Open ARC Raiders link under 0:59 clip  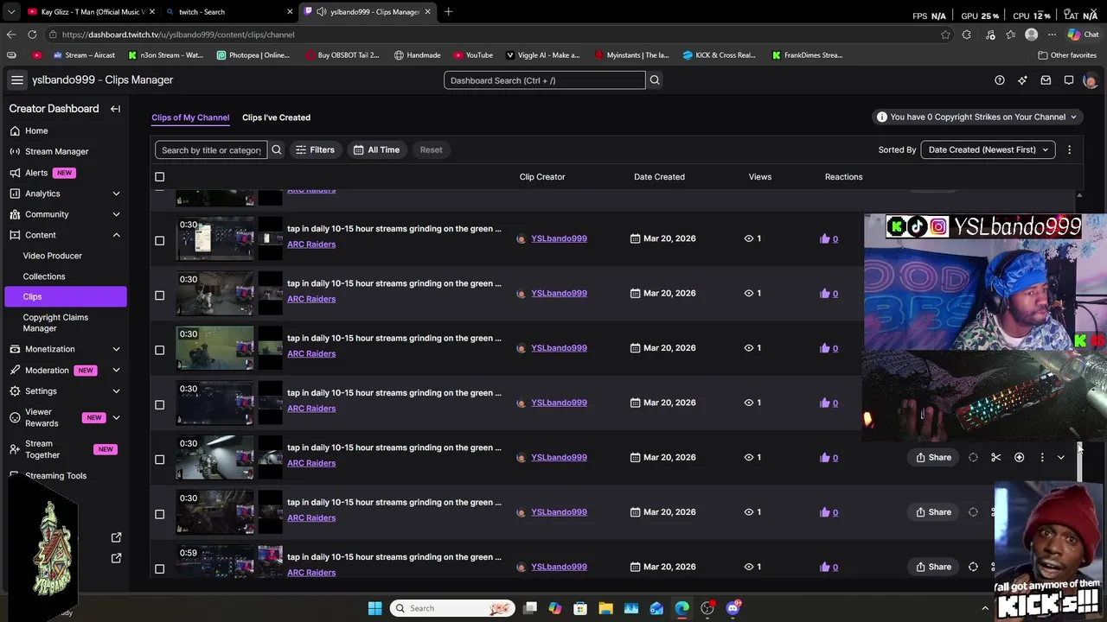coord(311,573)
